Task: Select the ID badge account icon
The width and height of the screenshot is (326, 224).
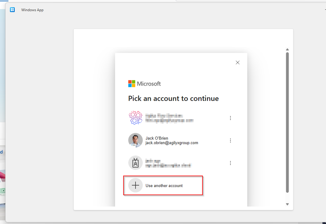Action: (x=135, y=163)
